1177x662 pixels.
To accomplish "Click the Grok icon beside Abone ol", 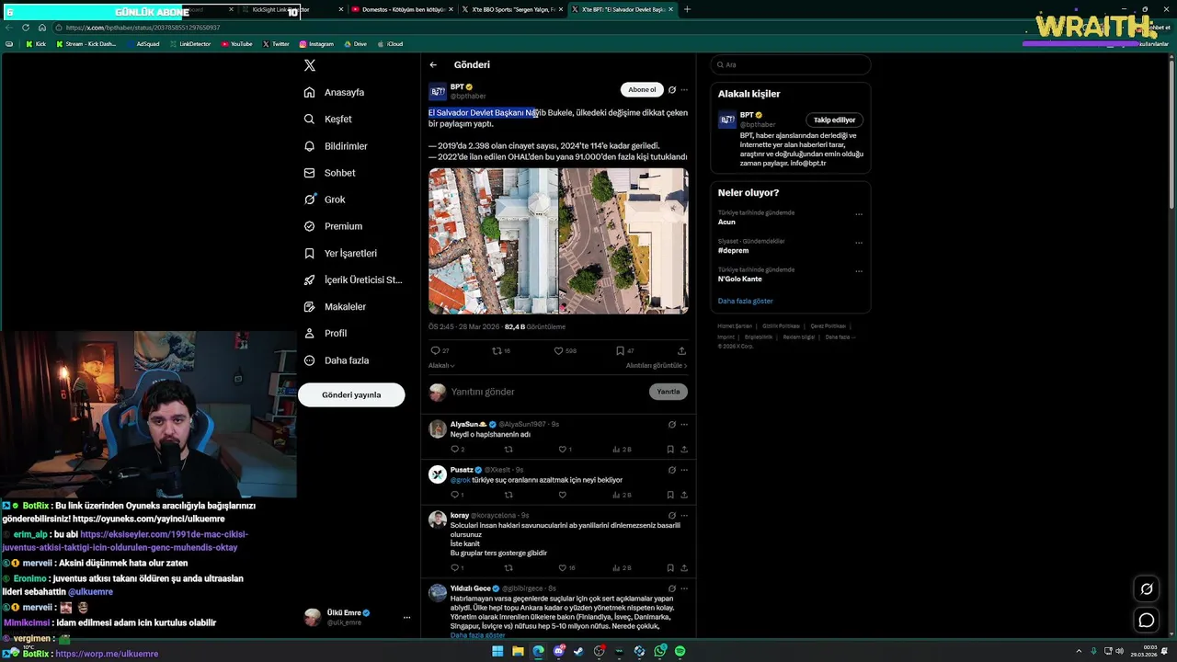I will tap(672, 90).
